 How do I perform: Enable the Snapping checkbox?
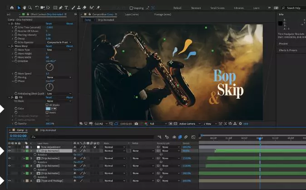point(131,8)
